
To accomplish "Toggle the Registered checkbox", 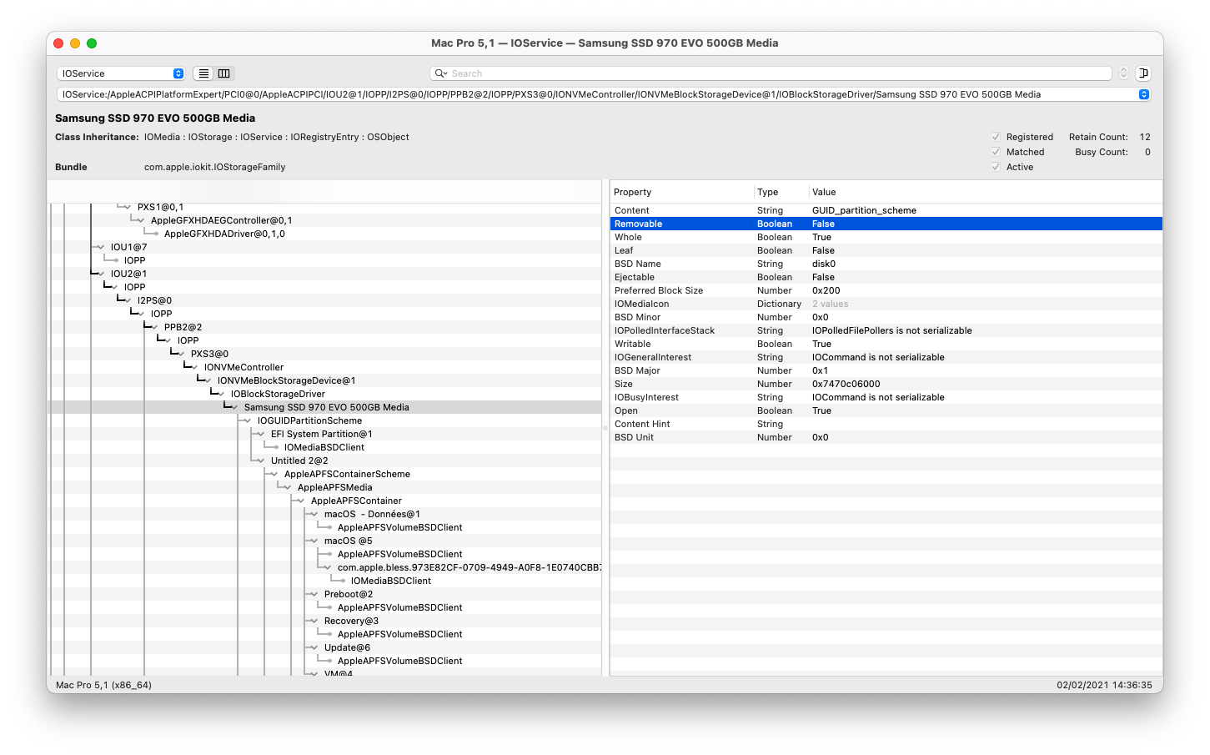I will click(x=996, y=137).
